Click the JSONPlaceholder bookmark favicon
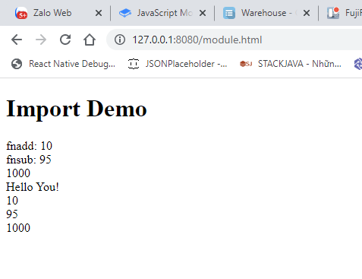362x279 pixels. [134, 64]
